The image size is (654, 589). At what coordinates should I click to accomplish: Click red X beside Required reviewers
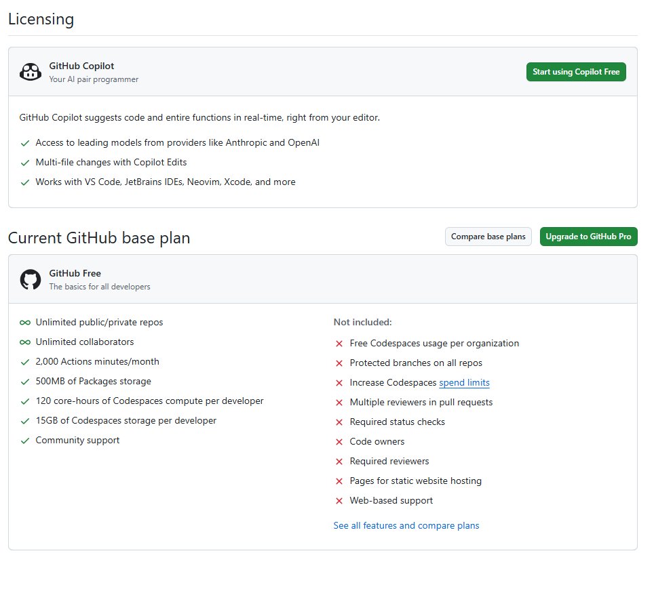tap(339, 462)
